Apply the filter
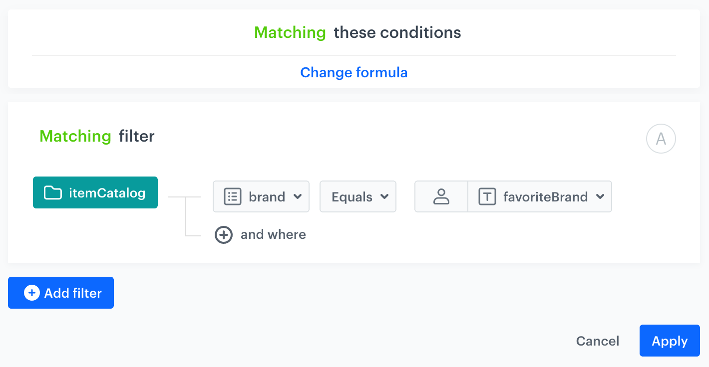Screen dimensions: 709x367 pos(669,341)
